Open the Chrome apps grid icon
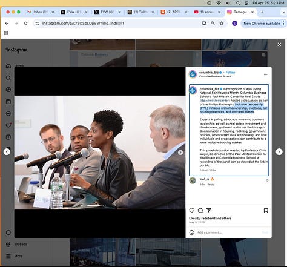287x267 pixels. tap(6, 33)
